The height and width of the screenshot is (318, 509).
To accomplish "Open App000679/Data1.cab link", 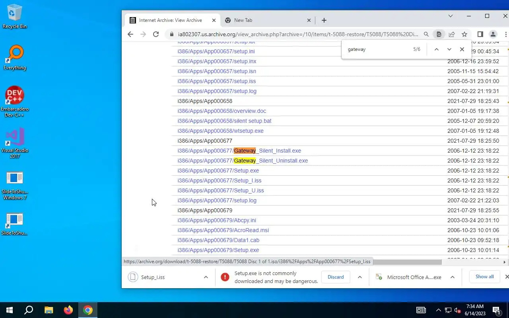I will 219,240.
